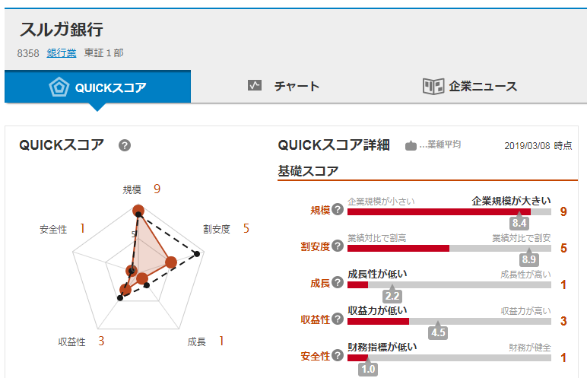Open help icon next to 安全性 row
Screen dimensions: 587x378
point(338,355)
